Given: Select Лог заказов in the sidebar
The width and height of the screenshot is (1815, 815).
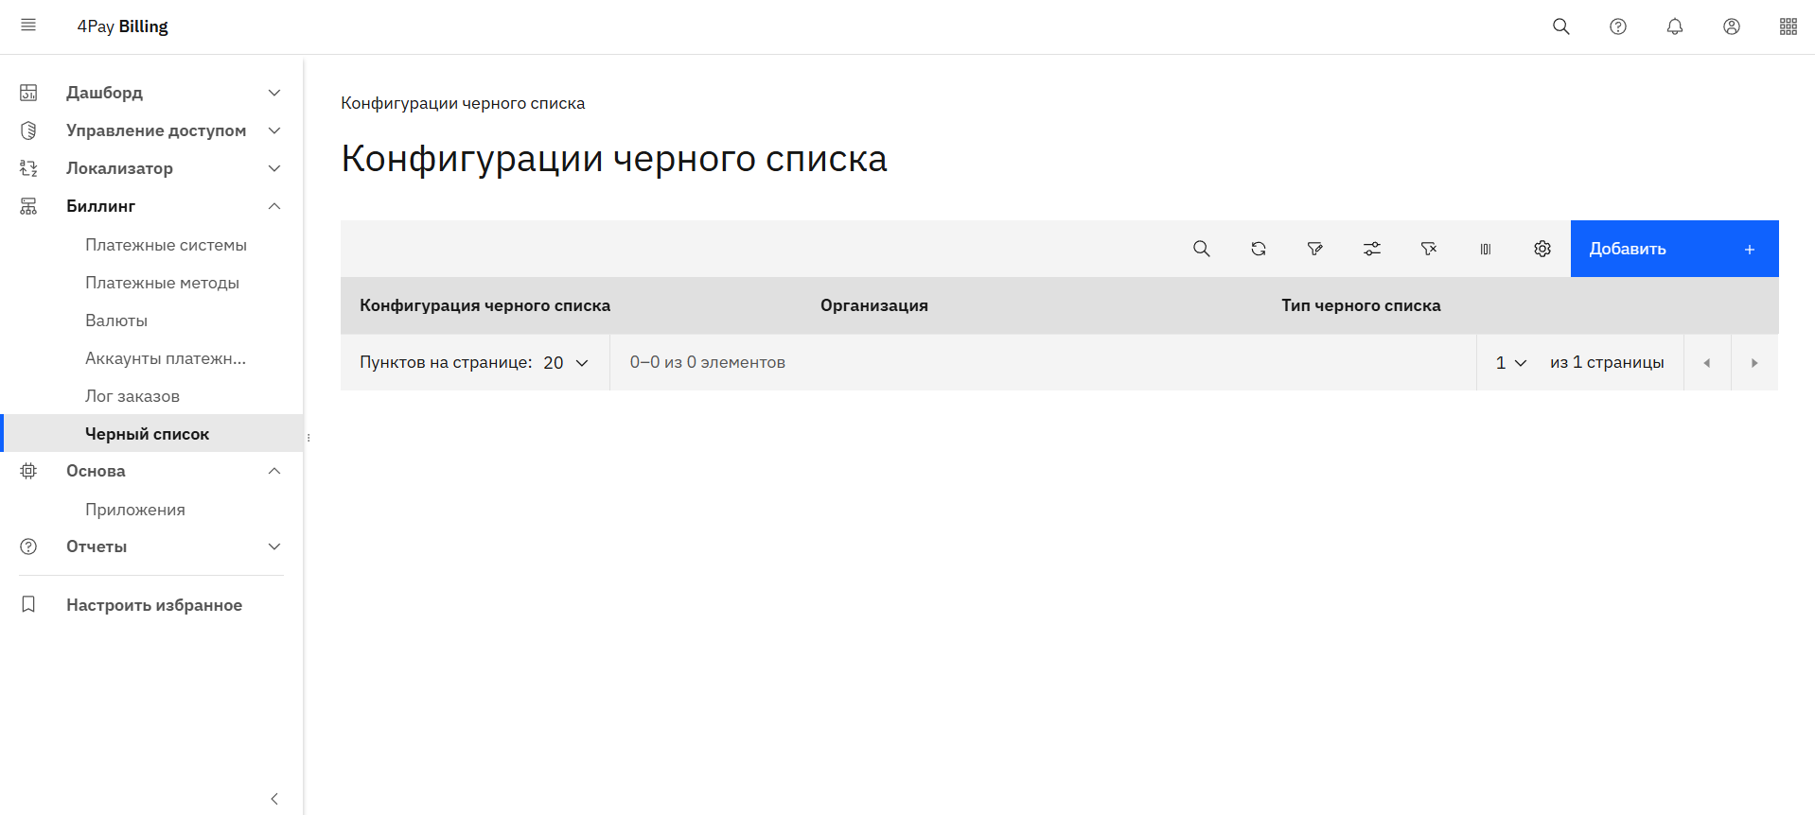Looking at the screenshot, I should click(x=132, y=396).
